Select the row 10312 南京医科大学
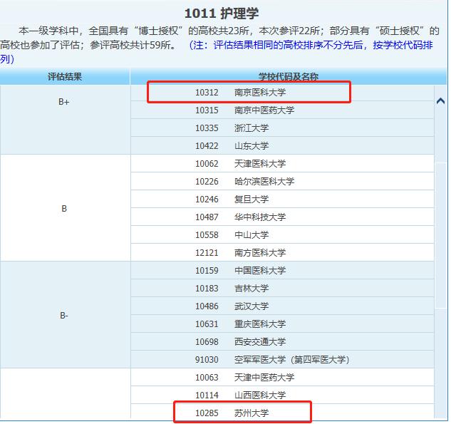This screenshot has height=424, width=451. point(282,93)
